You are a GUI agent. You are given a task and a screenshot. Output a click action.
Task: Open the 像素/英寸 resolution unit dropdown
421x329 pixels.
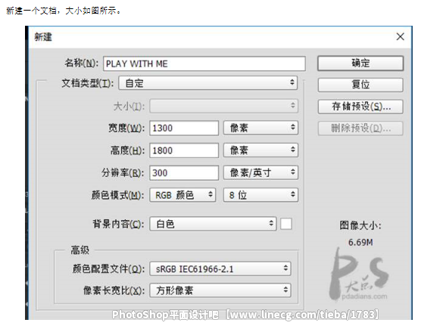pos(260,172)
